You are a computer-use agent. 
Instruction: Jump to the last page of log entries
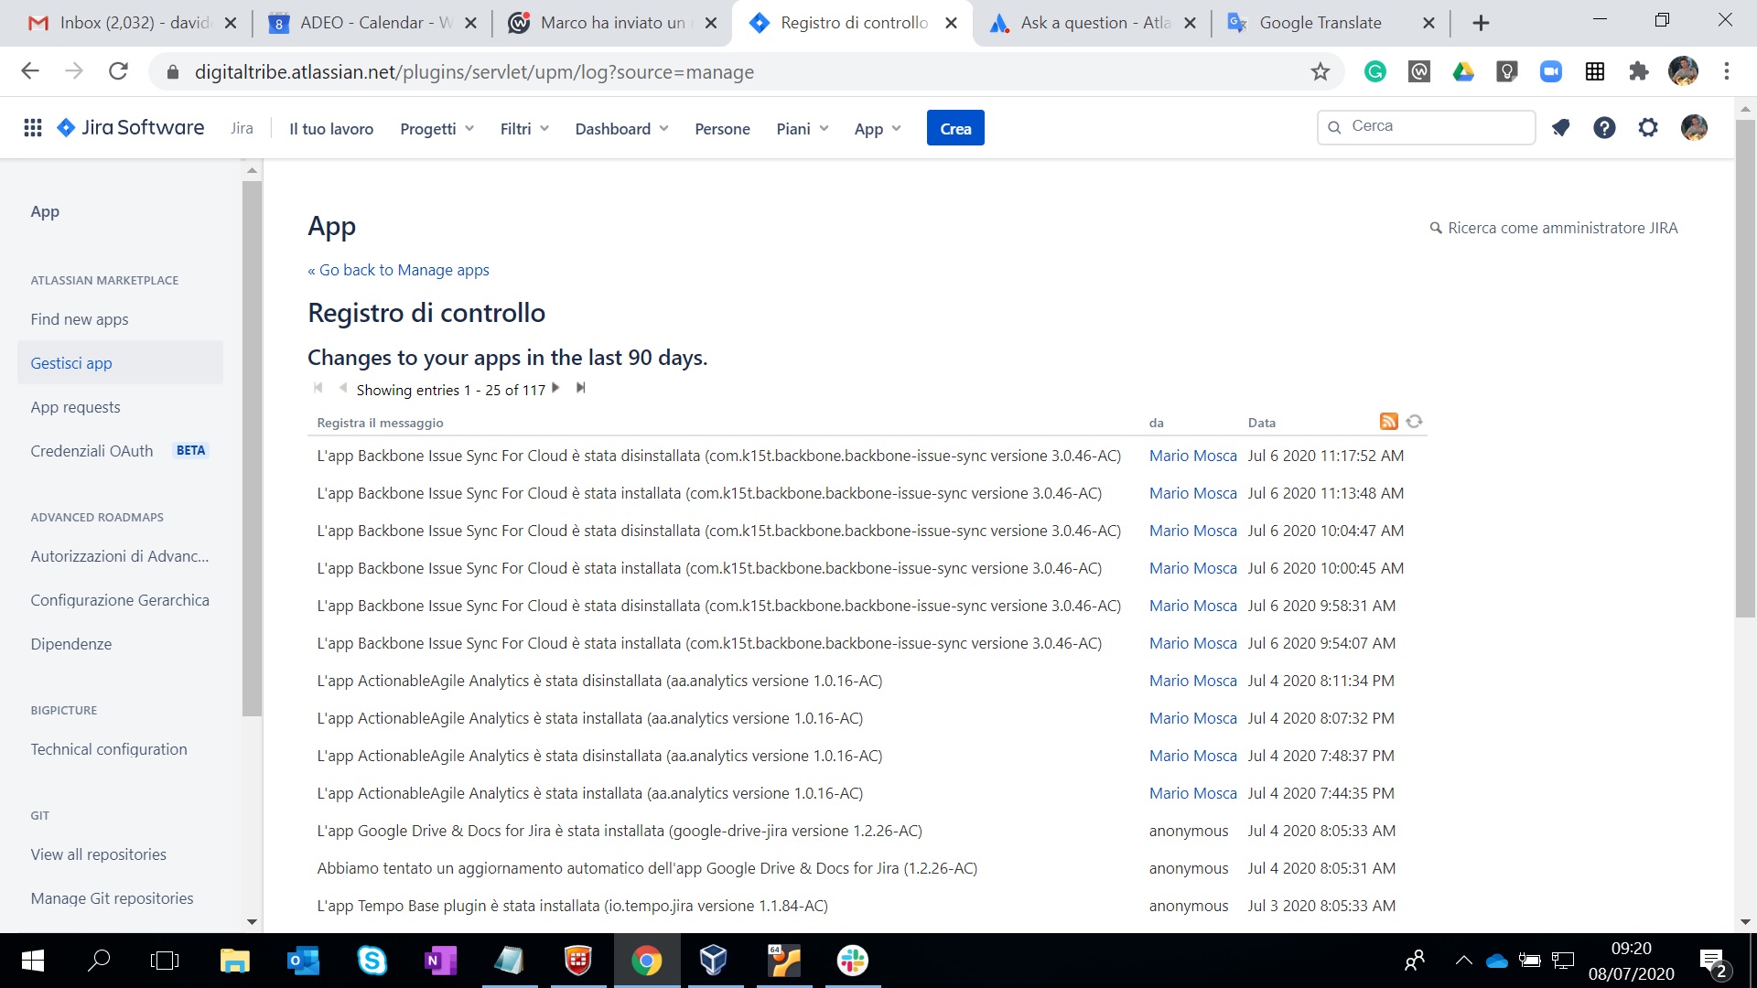tap(580, 388)
